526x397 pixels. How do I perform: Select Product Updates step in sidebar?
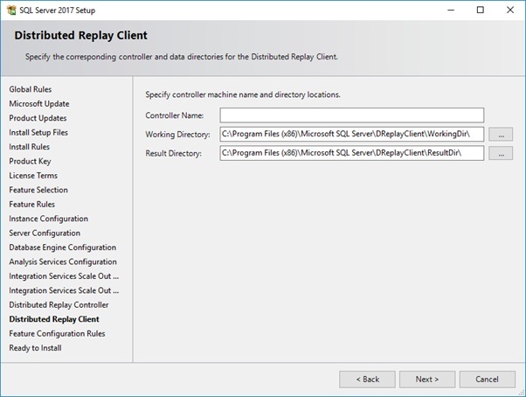tap(38, 118)
